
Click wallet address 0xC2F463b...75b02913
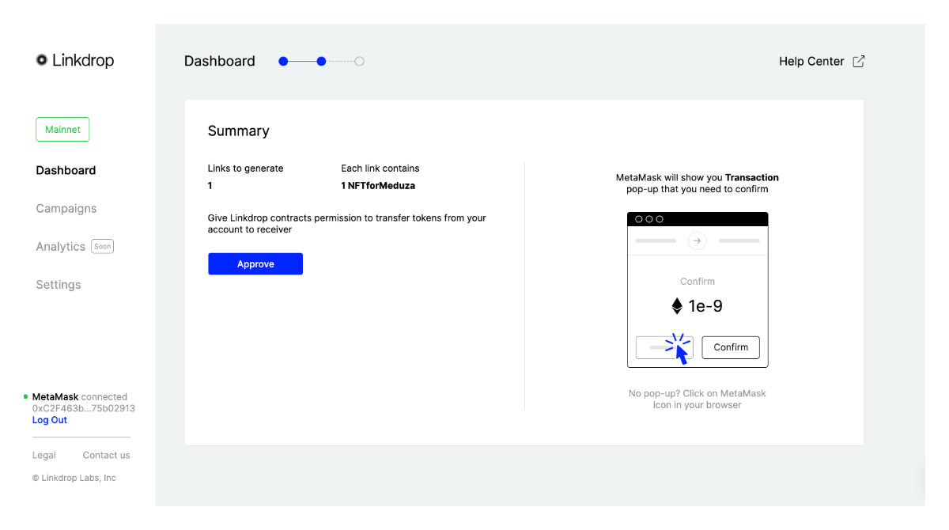[x=84, y=408]
